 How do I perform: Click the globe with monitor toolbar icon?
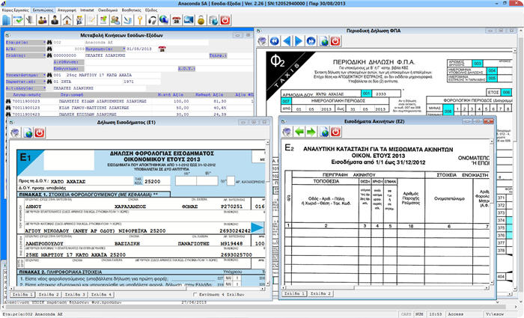click(164, 20)
